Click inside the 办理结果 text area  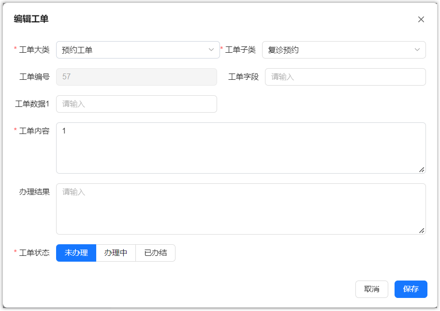(241, 209)
